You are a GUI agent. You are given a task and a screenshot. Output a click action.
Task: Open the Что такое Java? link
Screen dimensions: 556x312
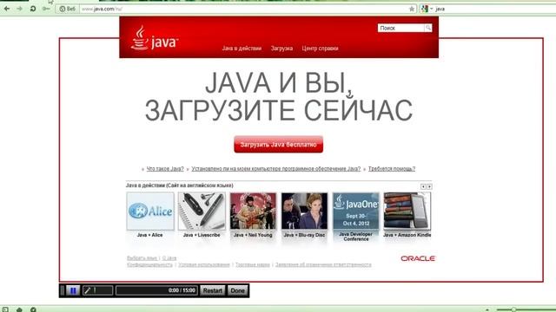pos(165,169)
